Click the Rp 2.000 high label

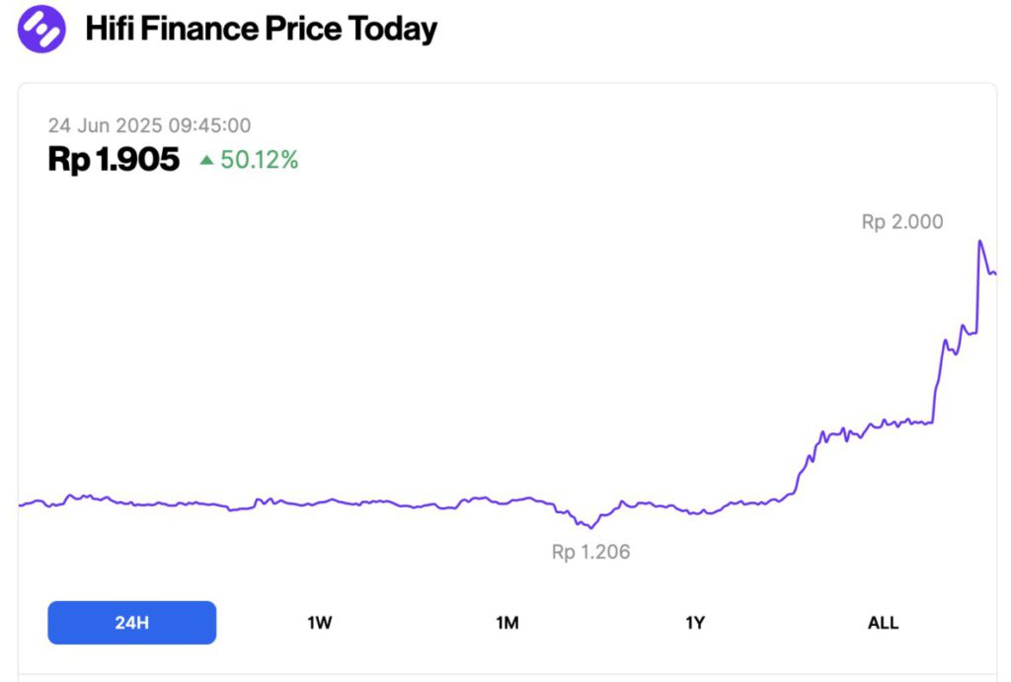coord(902,222)
